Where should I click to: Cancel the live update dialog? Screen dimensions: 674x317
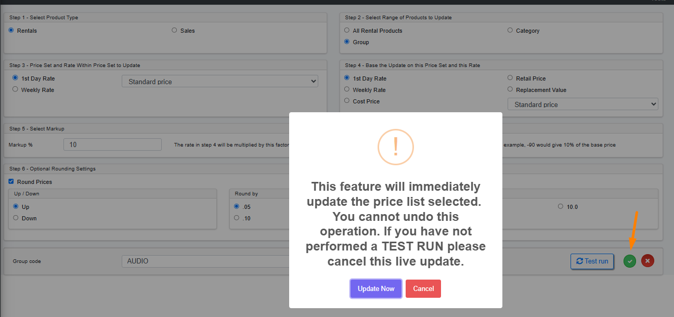click(x=423, y=289)
